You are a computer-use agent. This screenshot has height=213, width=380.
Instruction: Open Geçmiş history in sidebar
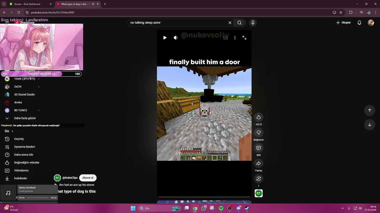19,139
